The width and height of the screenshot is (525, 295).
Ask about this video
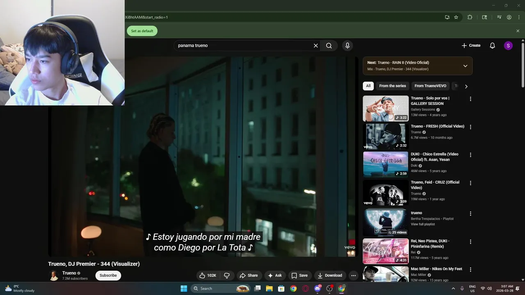[x=275, y=275]
